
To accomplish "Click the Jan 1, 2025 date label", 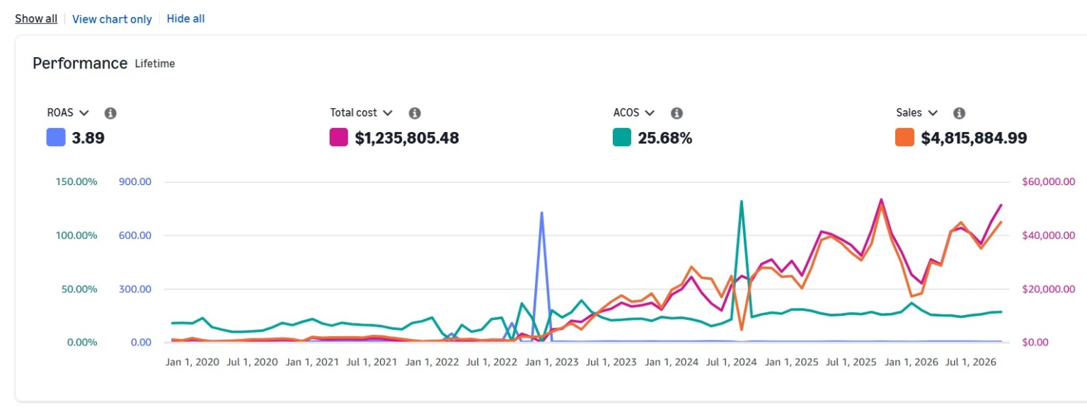I will [x=791, y=362].
